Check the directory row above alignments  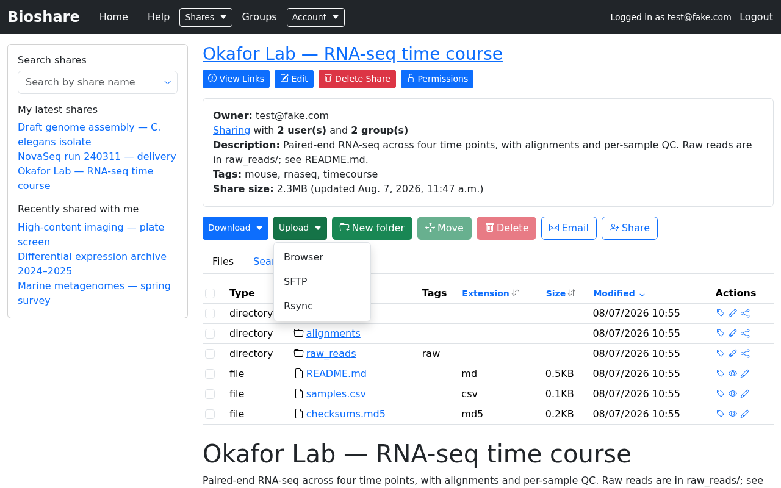(210, 314)
